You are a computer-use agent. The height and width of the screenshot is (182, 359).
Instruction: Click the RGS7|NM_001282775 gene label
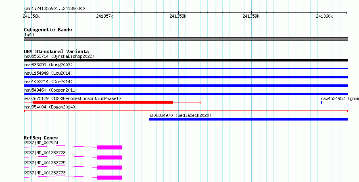[45, 163]
